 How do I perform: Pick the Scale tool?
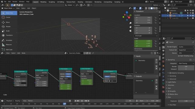click(x=9, y=31)
